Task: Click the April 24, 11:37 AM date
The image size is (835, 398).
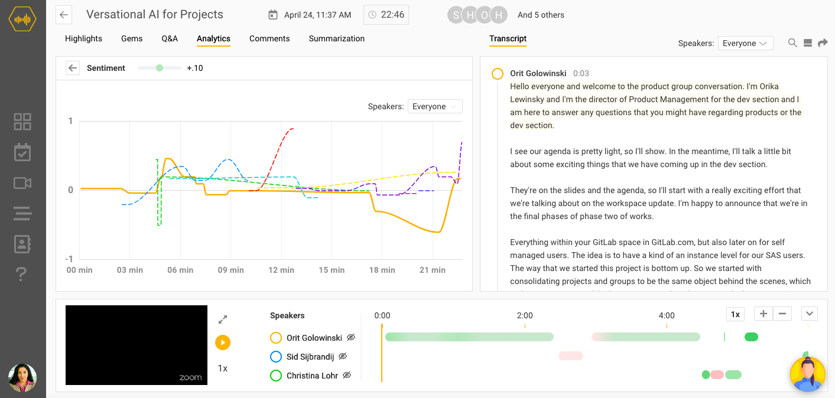Action: pos(317,15)
